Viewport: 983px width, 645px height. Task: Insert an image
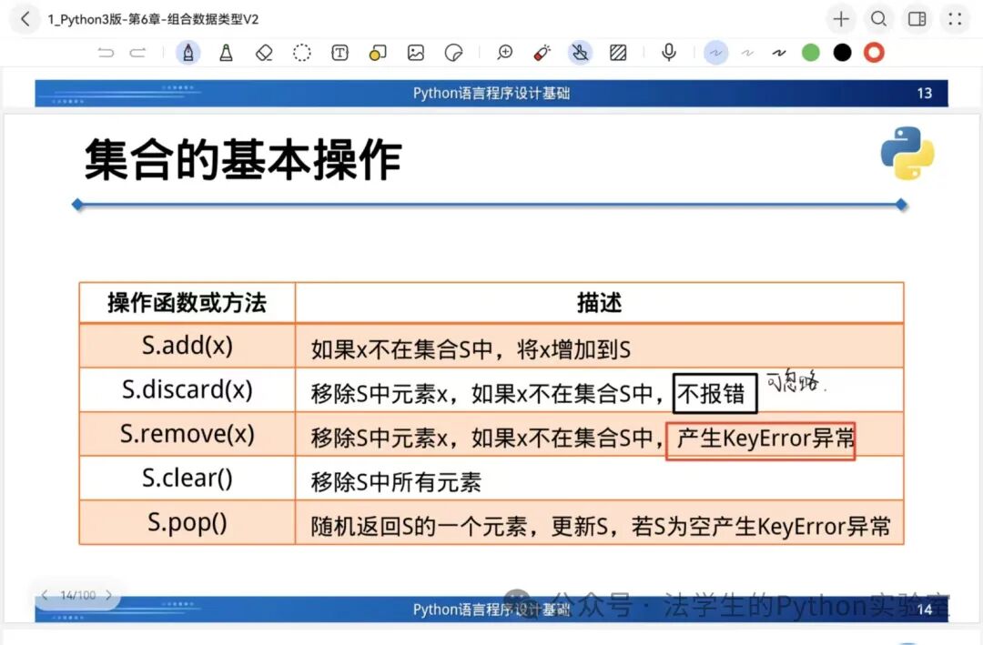[416, 53]
